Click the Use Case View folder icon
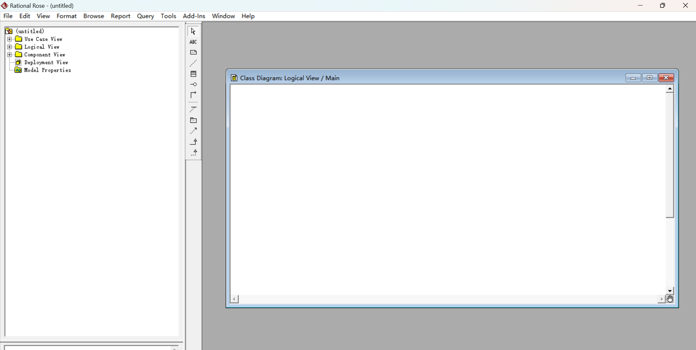Viewport: 696px width, 350px height. click(x=19, y=39)
